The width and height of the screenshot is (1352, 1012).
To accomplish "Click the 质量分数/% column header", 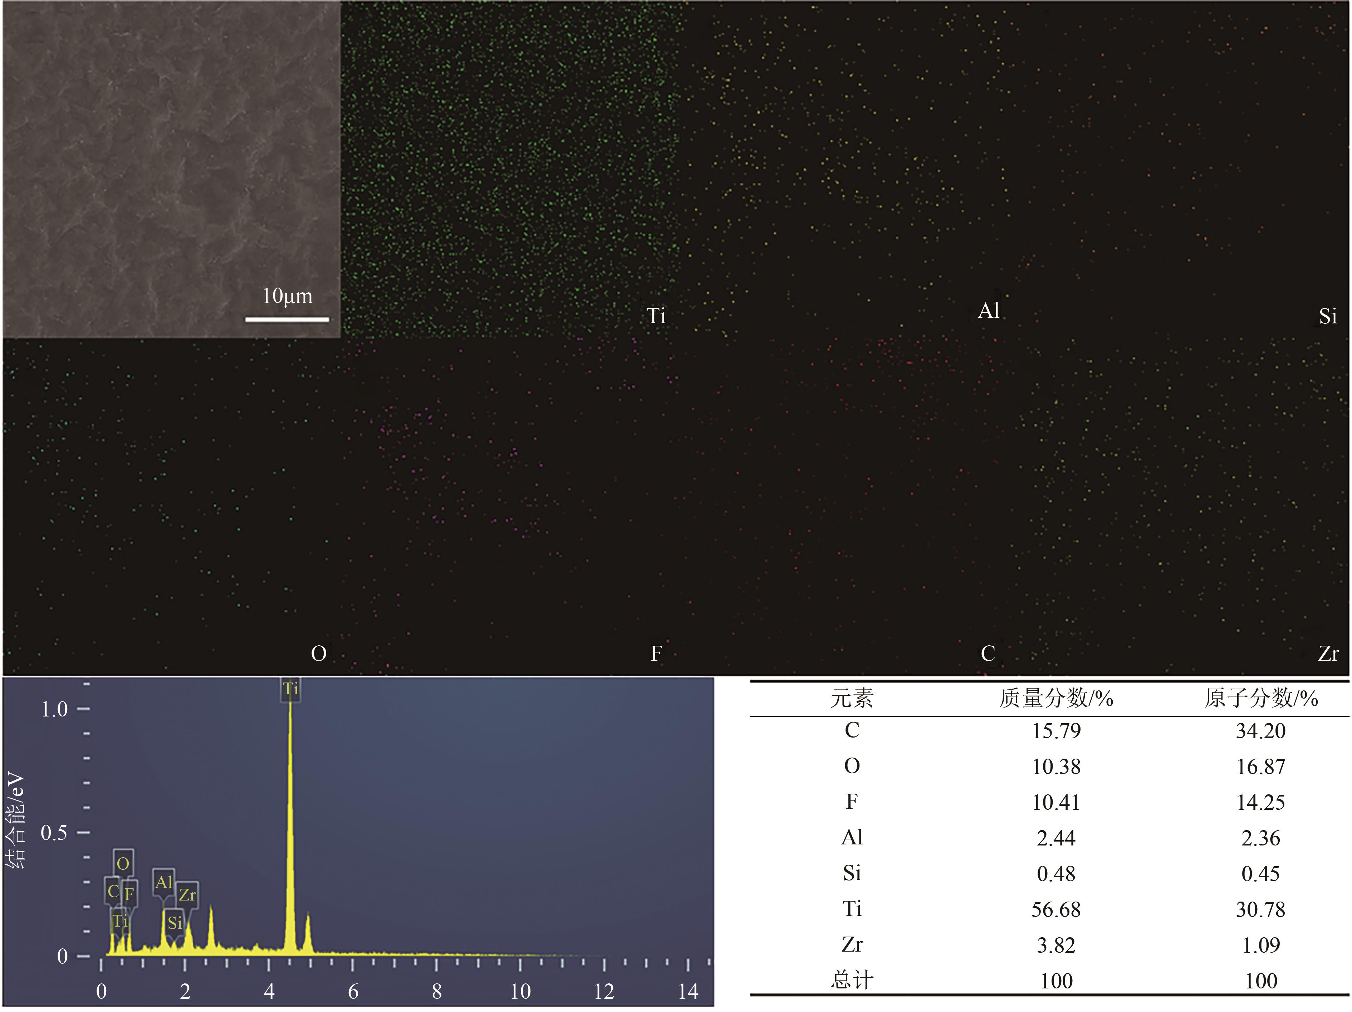I will [1055, 698].
